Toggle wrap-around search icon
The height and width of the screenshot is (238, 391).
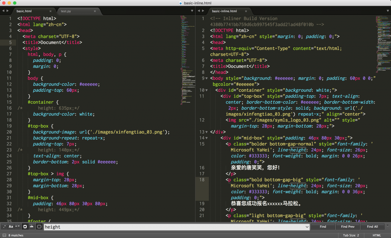point(25,227)
